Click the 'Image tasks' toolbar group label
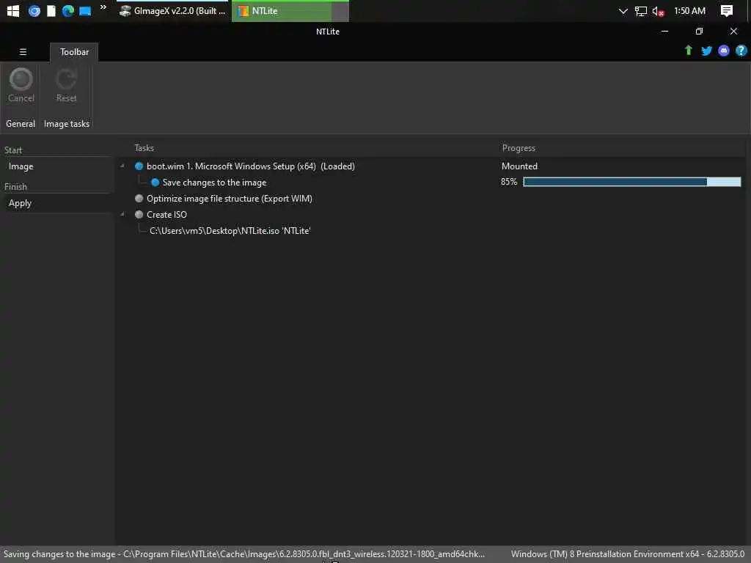 [x=67, y=123]
